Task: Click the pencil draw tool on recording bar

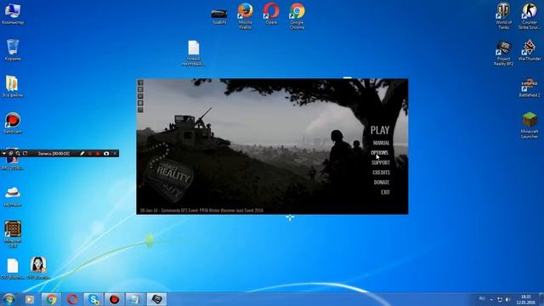Action: 82,153
